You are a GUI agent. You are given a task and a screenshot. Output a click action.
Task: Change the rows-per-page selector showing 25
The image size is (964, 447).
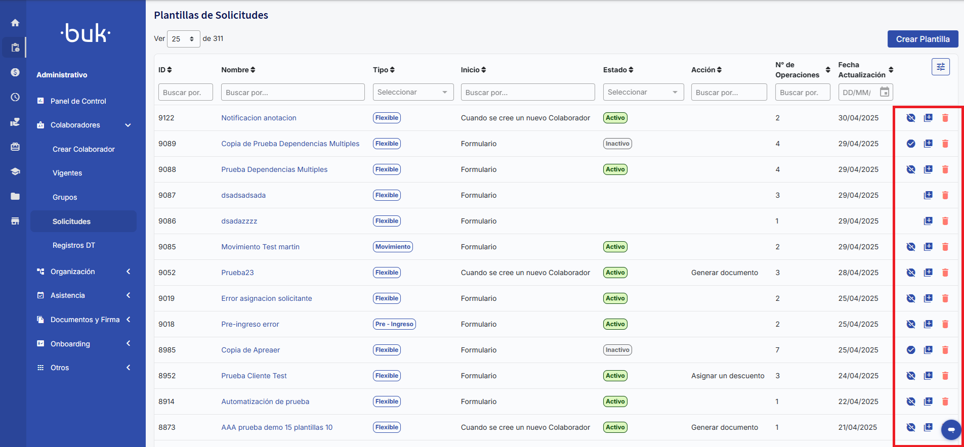click(x=183, y=39)
